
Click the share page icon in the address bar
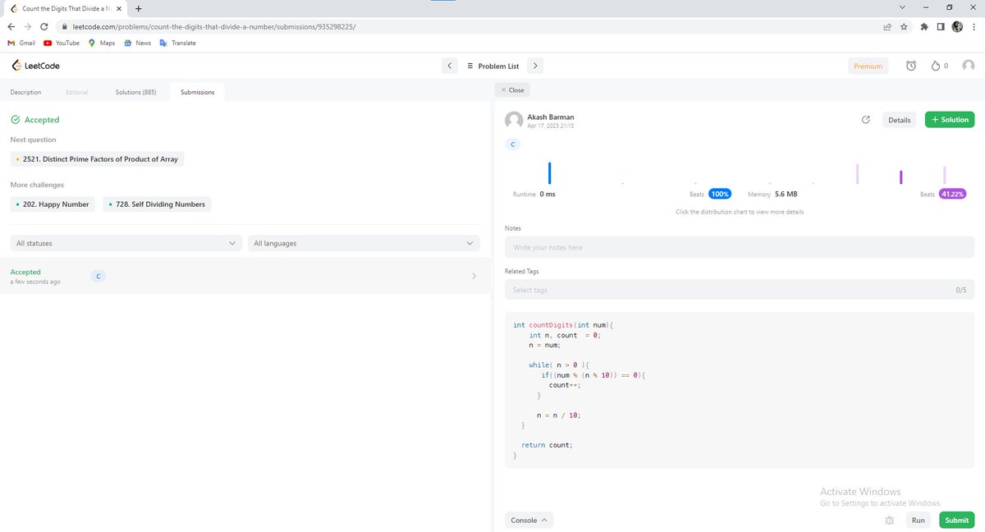pos(887,26)
